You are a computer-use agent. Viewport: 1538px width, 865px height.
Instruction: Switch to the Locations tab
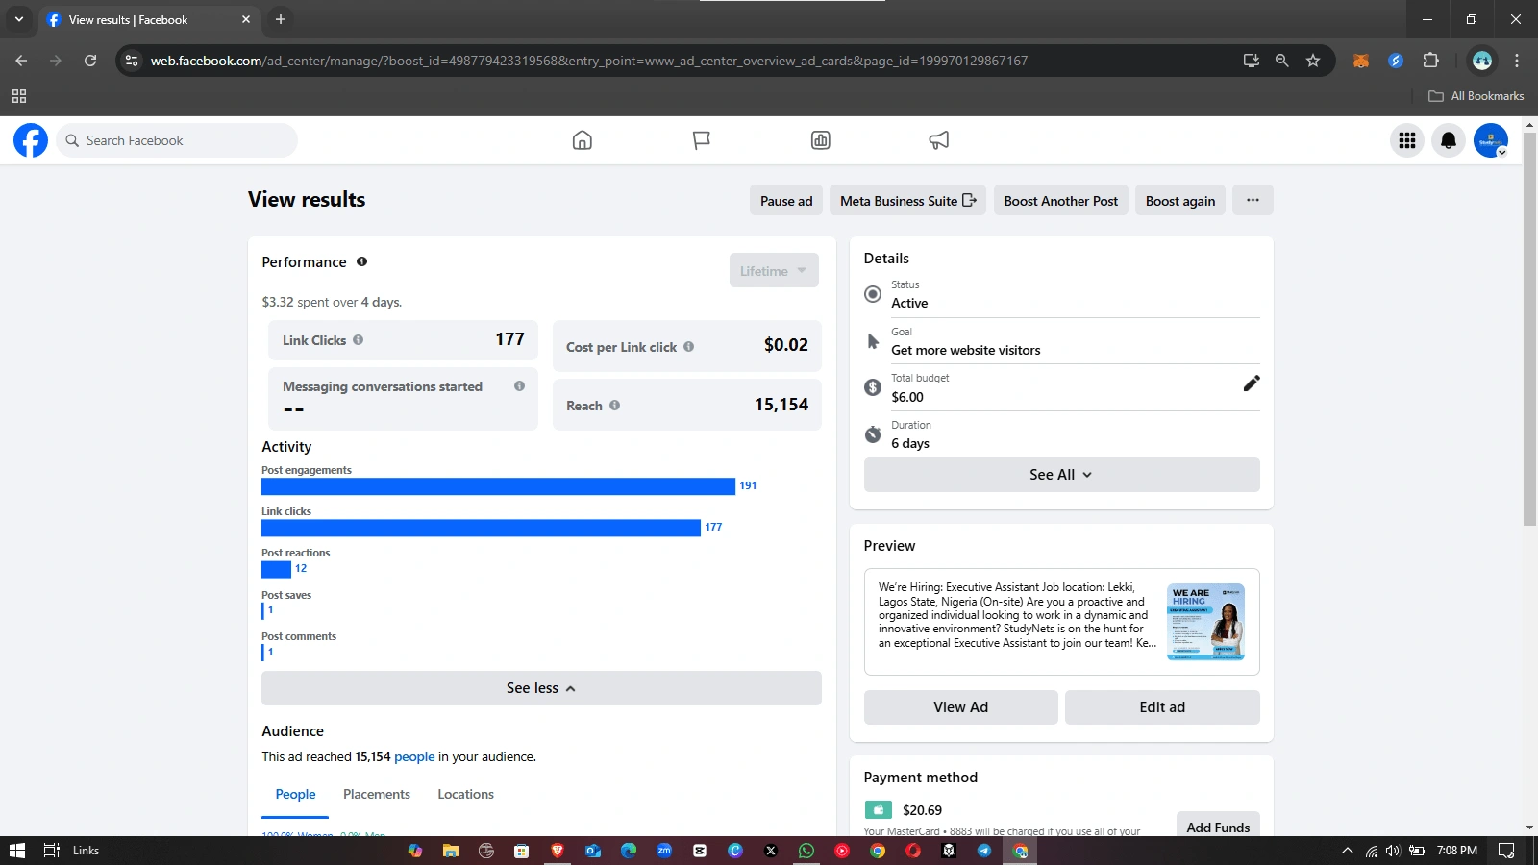coord(465,795)
